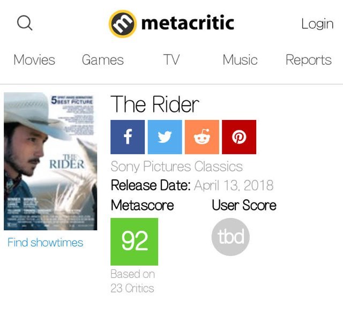Pin The Rider on Pinterest
Viewport: 343px width, 316px height.
point(239,137)
